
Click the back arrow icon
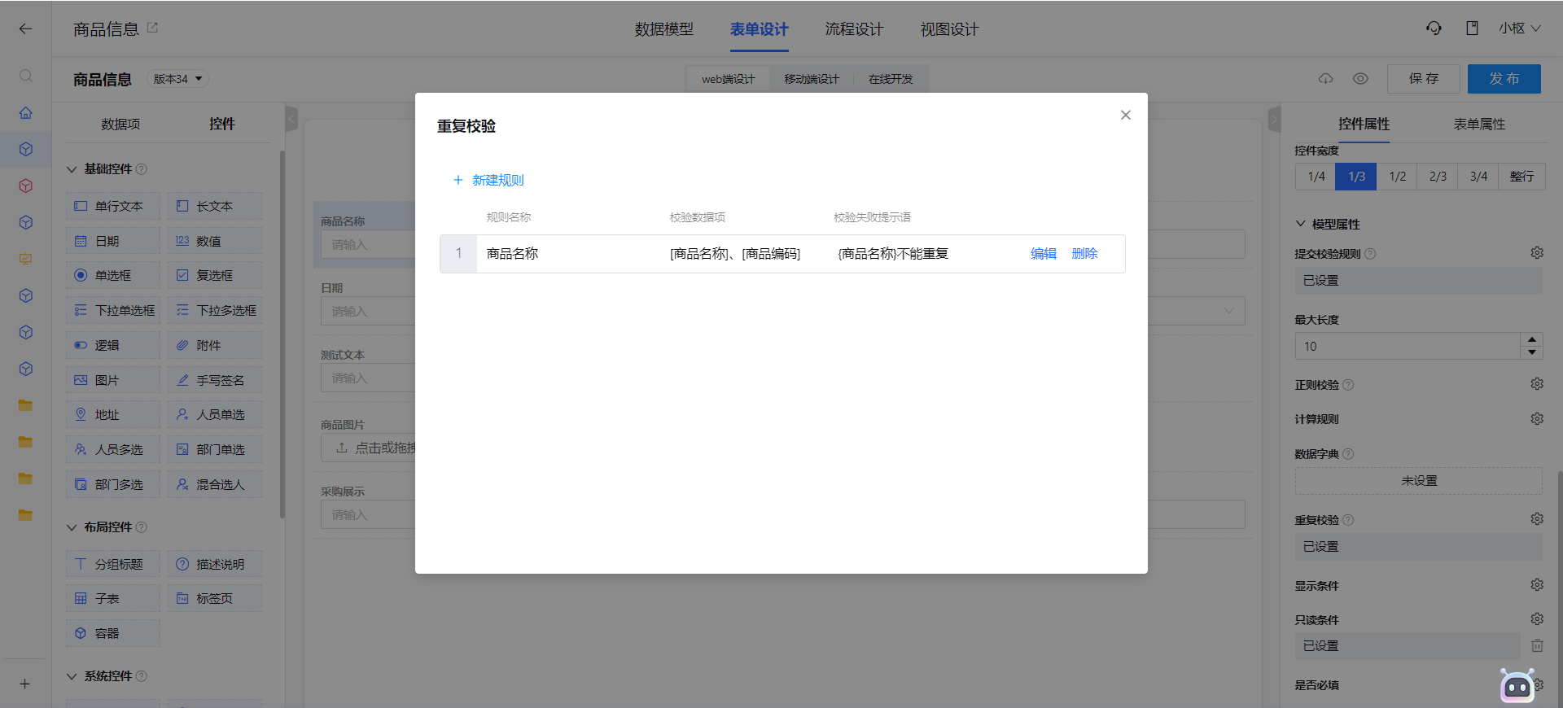(25, 28)
